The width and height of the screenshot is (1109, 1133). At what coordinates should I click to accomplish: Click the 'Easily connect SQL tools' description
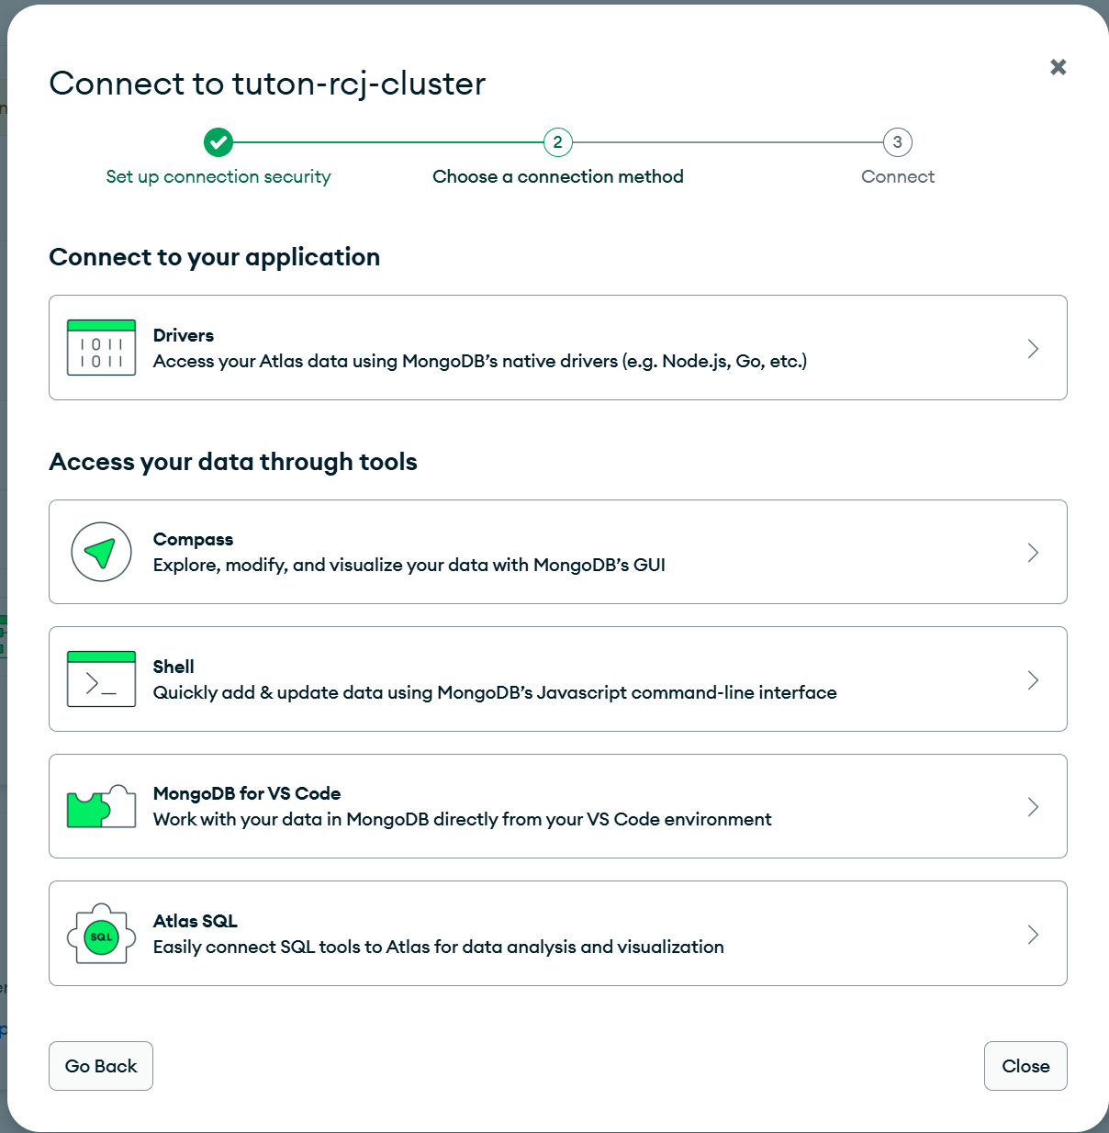(x=439, y=947)
